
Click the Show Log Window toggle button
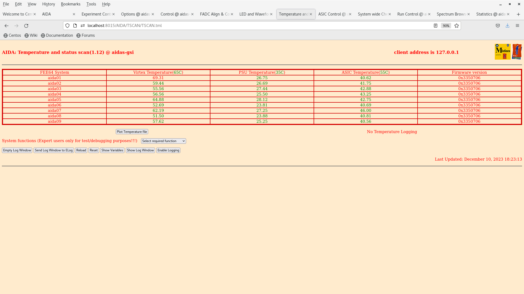tap(140, 150)
